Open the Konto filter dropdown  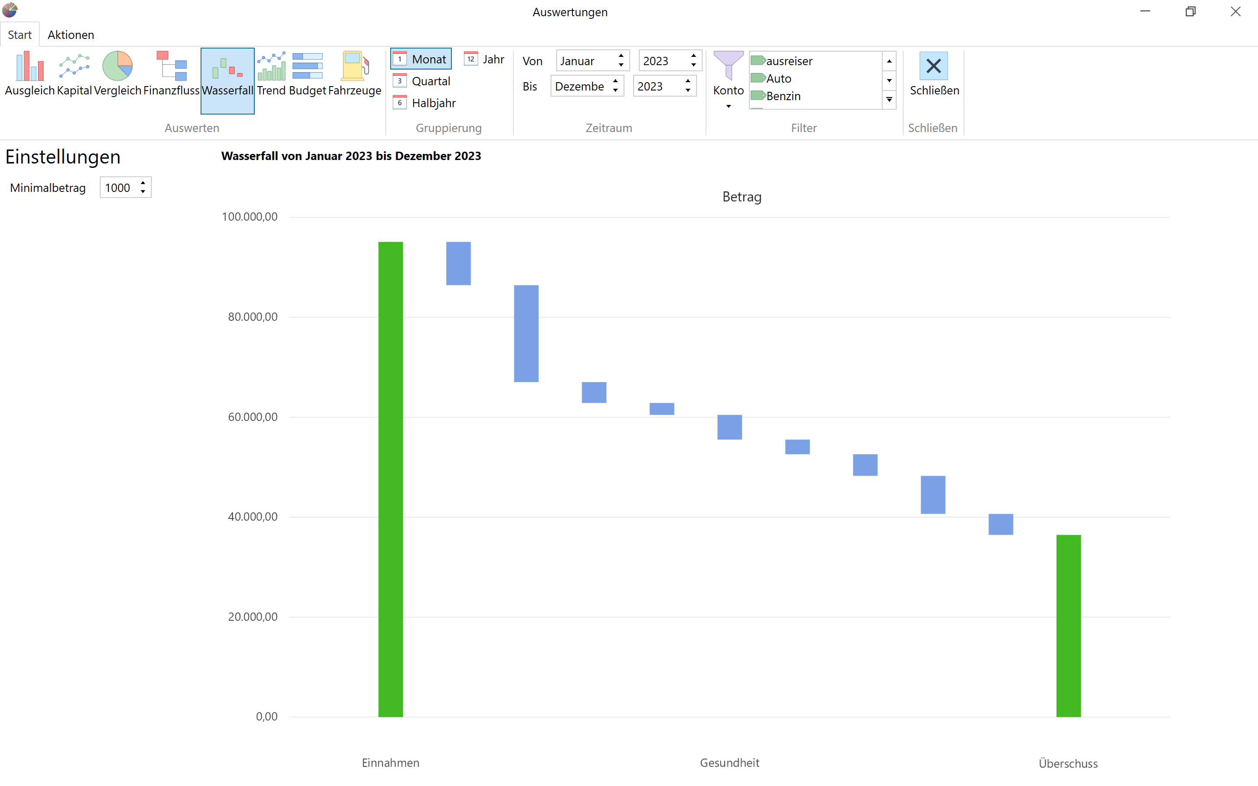(x=728, y=80)
